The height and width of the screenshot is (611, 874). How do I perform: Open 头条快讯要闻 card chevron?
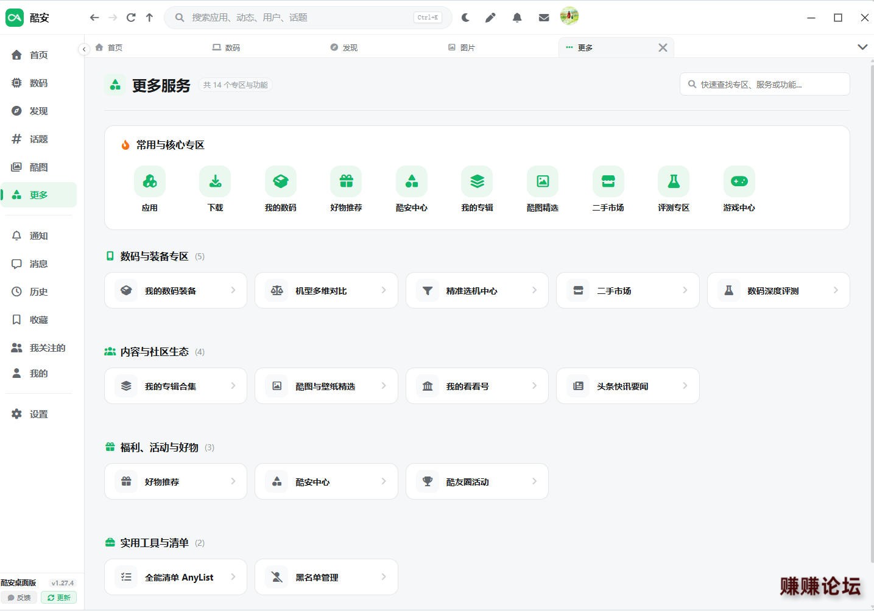tap(685, 386)
